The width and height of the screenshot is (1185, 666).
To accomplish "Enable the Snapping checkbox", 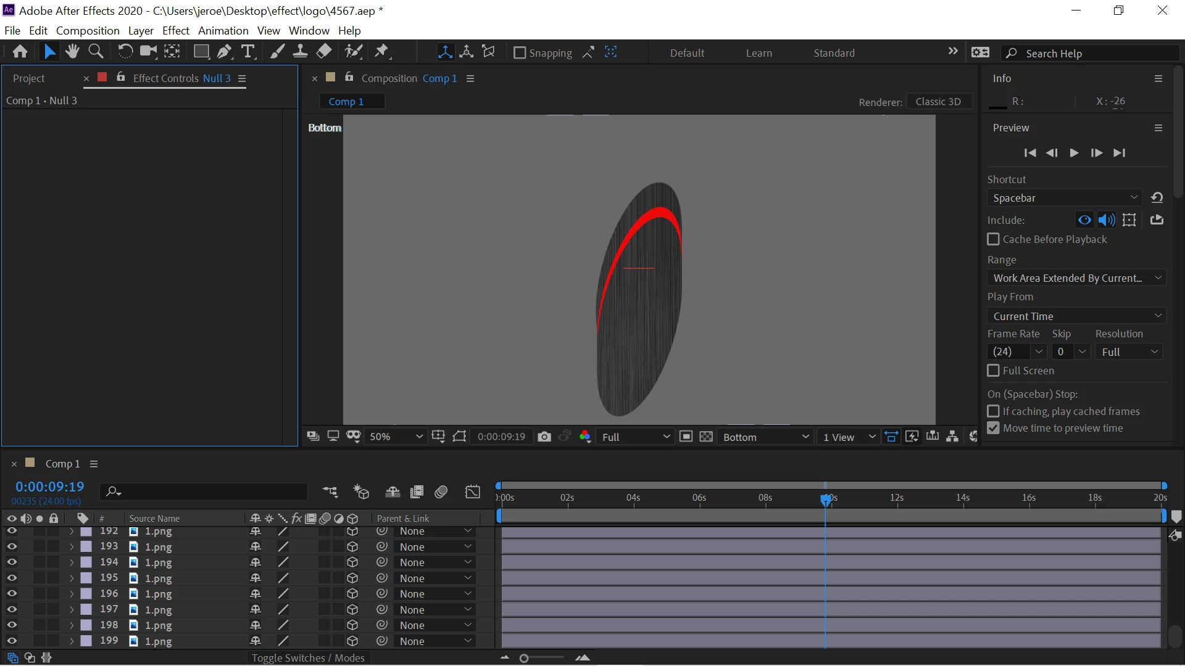I will click(520, 53).
